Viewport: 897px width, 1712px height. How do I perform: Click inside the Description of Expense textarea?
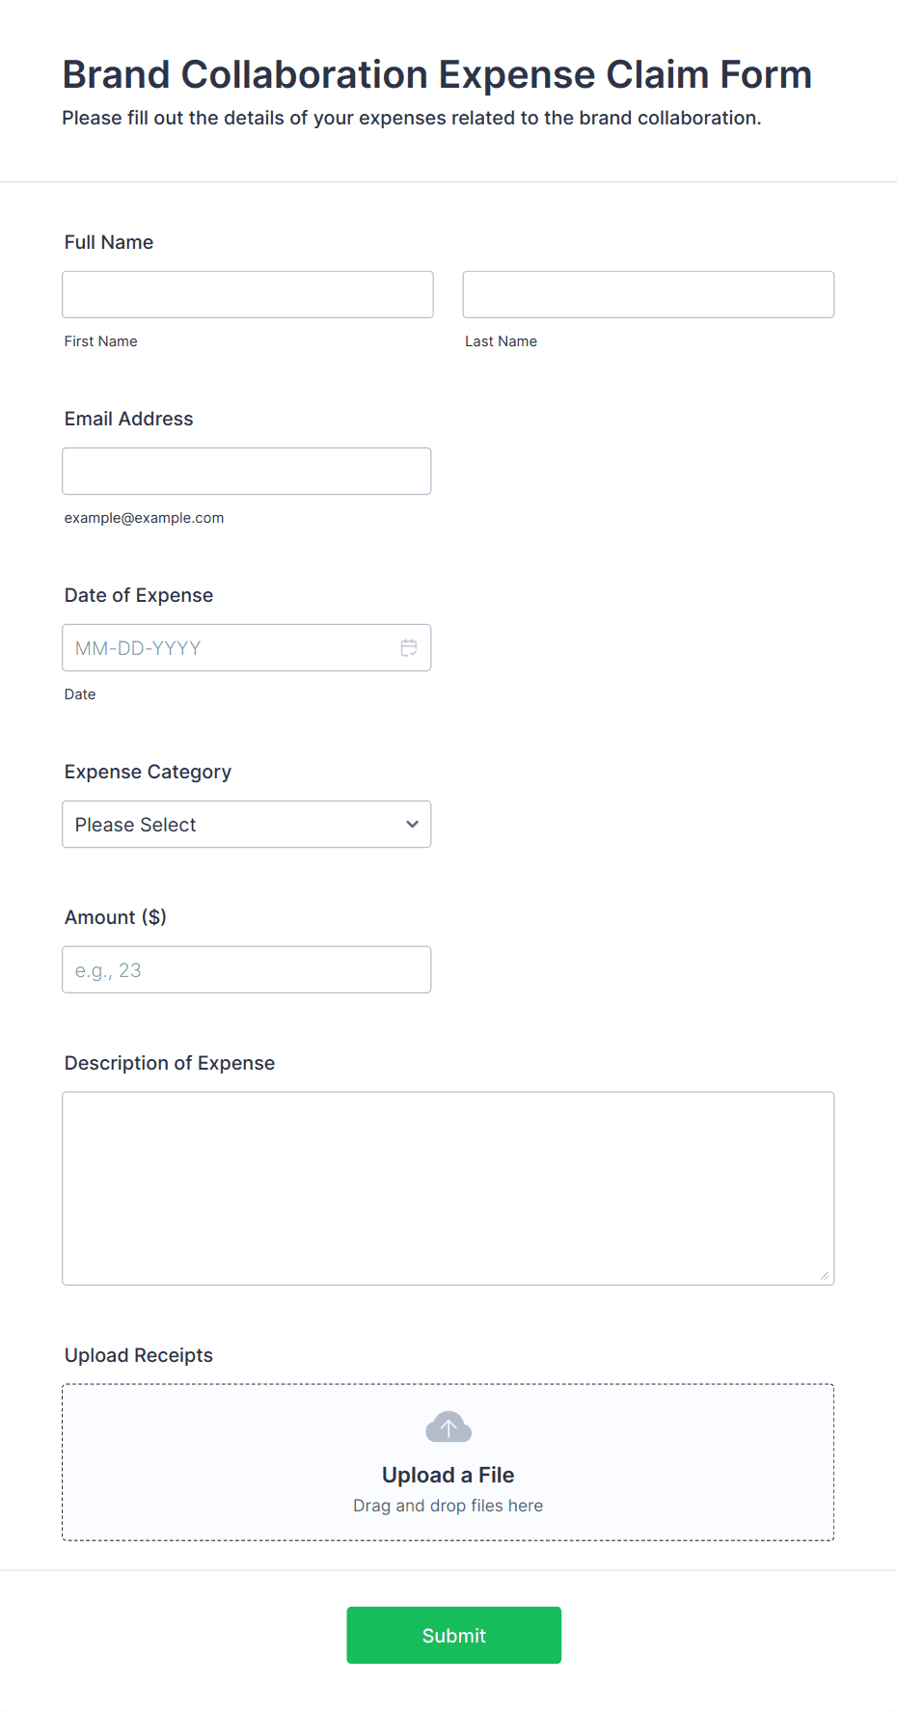coord(448,1187)
